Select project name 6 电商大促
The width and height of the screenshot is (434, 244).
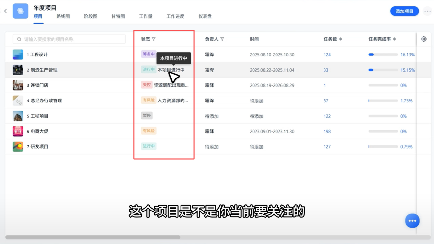(37, 131)
